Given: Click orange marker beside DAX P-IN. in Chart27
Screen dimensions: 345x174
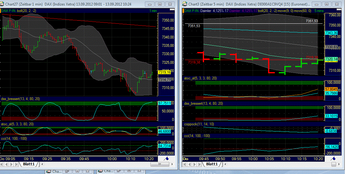Looking at the screenshot, I should click(1, 10).
